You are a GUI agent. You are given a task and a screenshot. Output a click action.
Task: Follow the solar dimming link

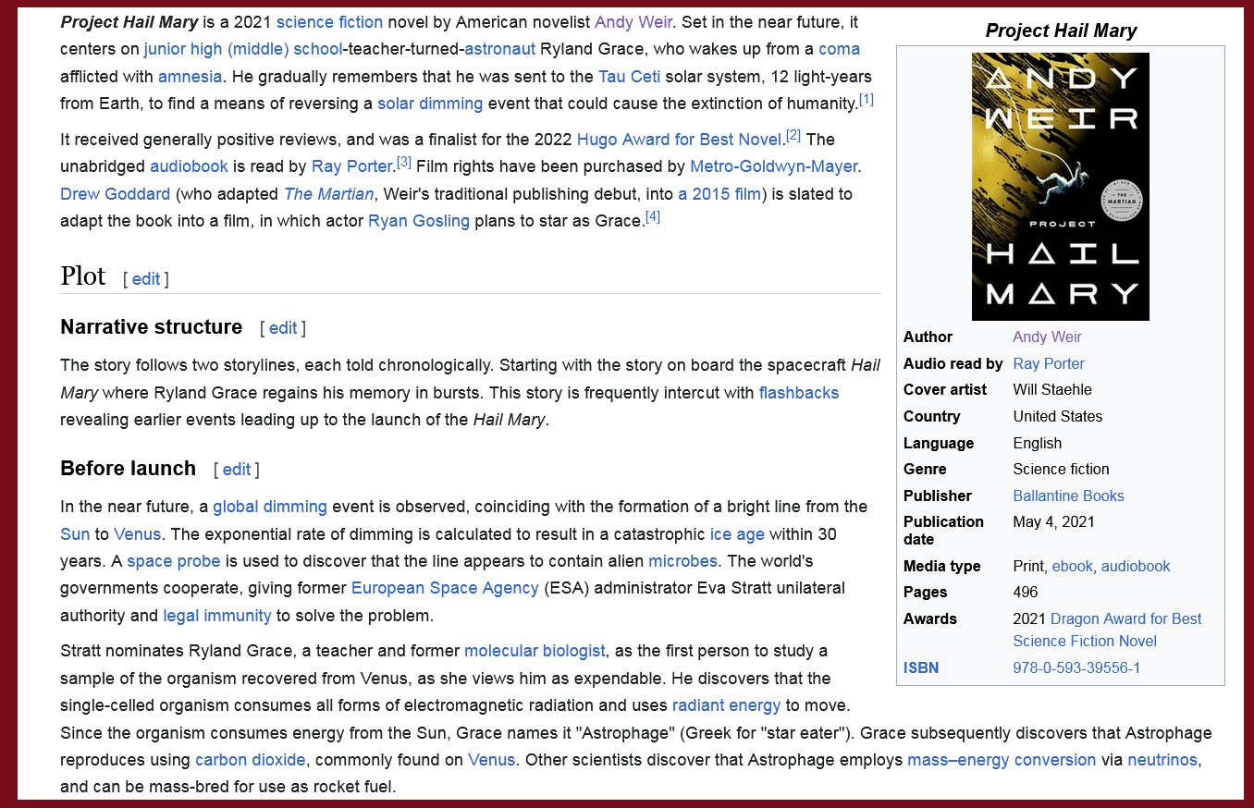point(430,104)
